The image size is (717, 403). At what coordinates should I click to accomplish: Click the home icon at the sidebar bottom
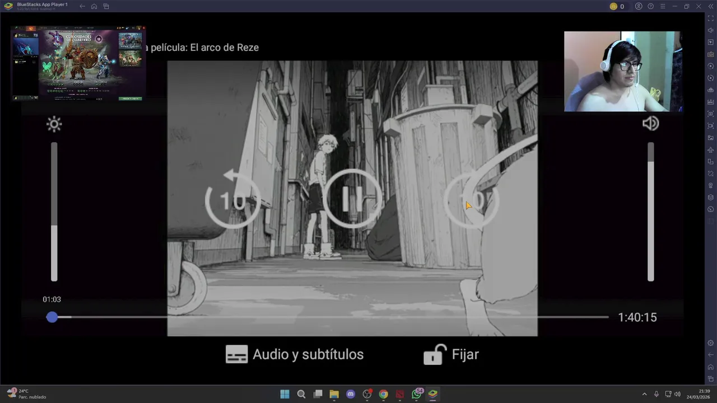pyautogui.click(x=711, y=367)
